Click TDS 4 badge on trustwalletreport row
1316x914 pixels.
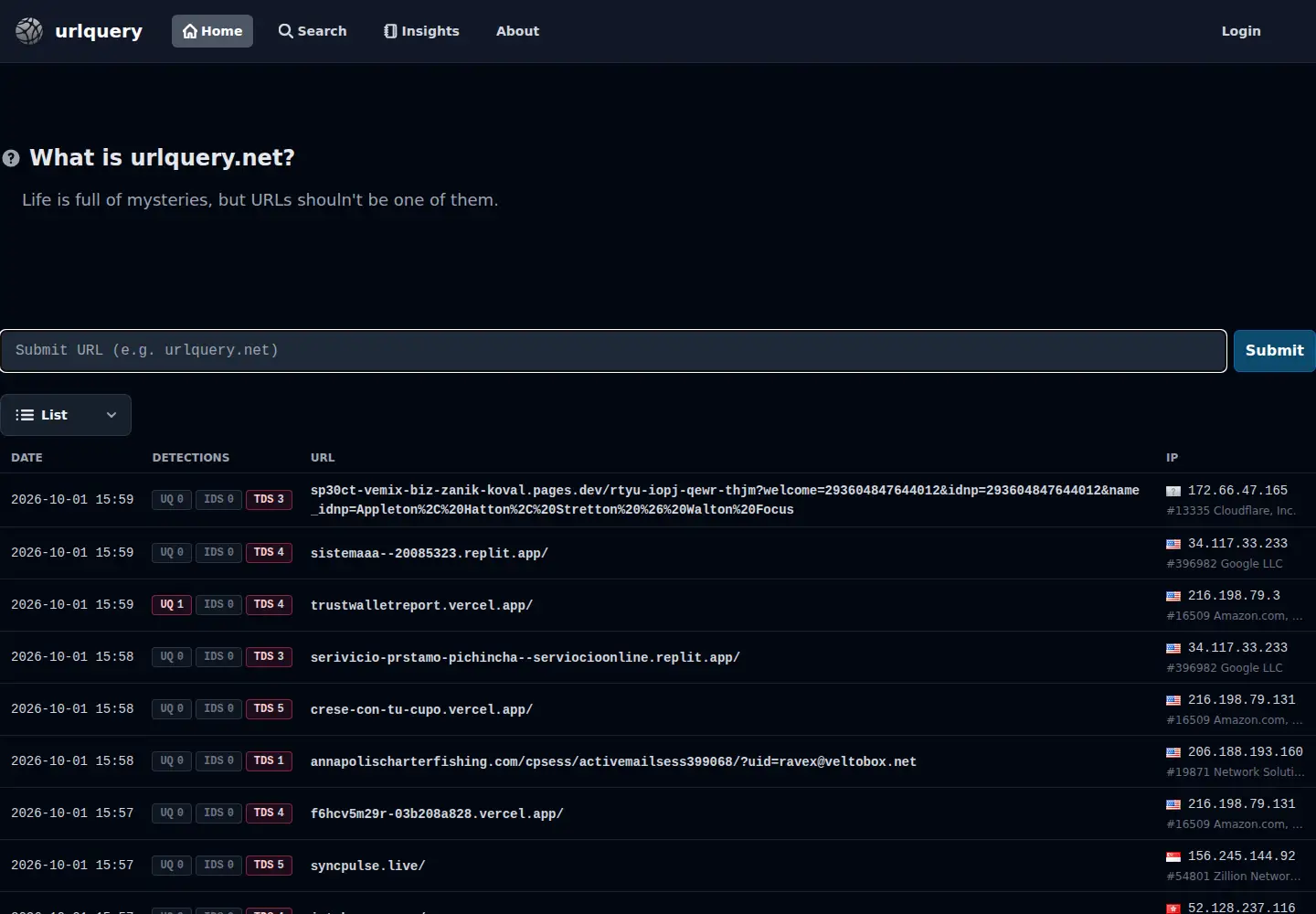coord(269,605)
